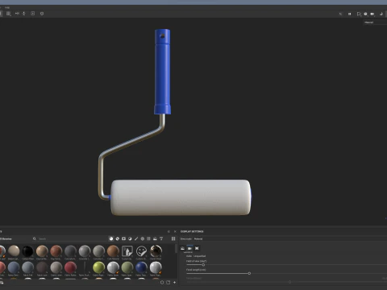
Task: Click the rightmost icon in the top-right toolbar
Action: (381, 14)
